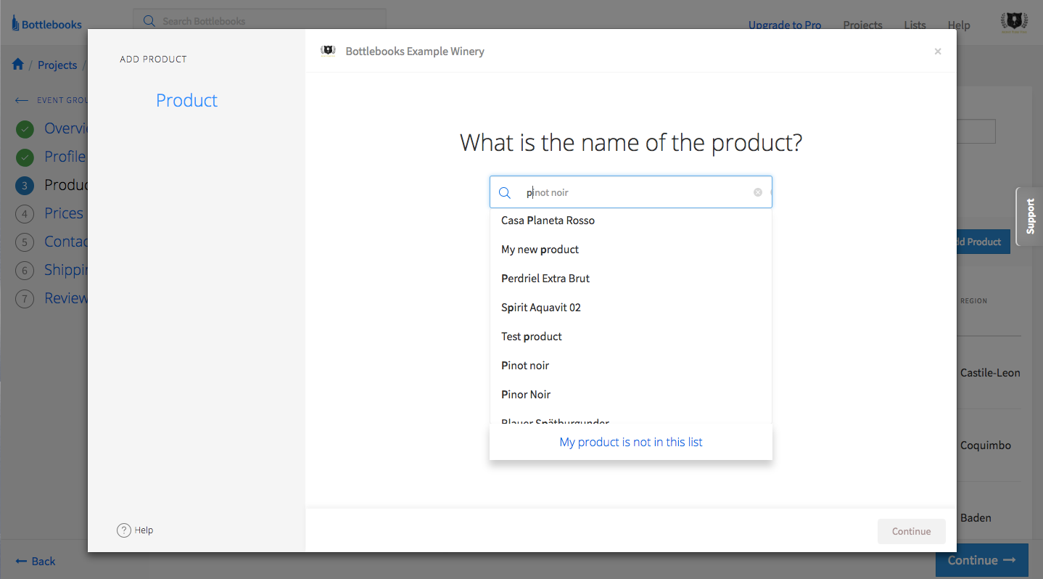
Task: Choose Spirit Aquavit 02 suggestion
Action: pyautogui.click(x=631, y=308)
